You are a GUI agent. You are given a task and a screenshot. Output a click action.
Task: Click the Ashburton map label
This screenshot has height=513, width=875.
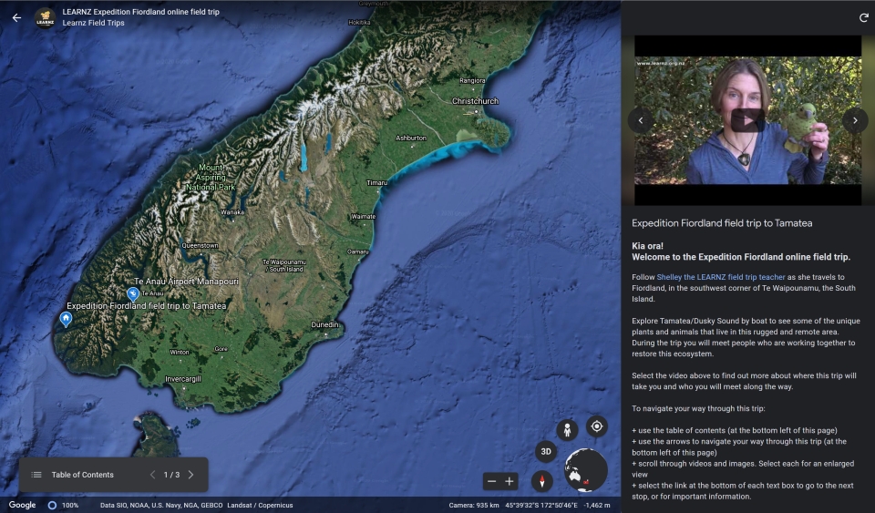[x=411, y=138]
